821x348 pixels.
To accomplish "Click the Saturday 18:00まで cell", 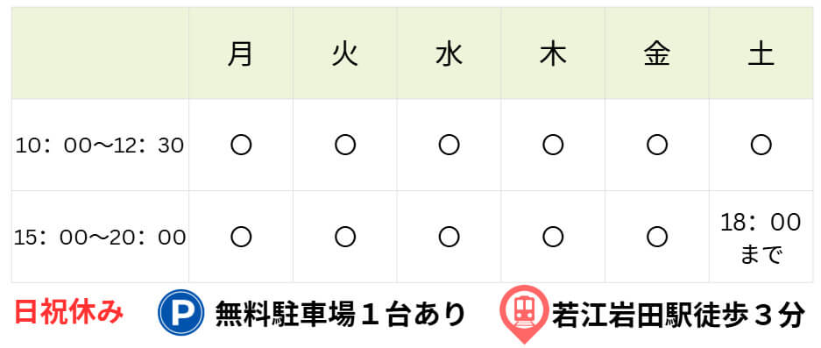I will (761, 238).
